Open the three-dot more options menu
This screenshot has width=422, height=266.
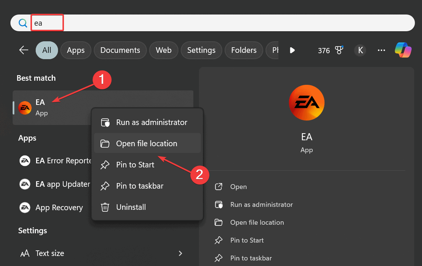(381, 50)
